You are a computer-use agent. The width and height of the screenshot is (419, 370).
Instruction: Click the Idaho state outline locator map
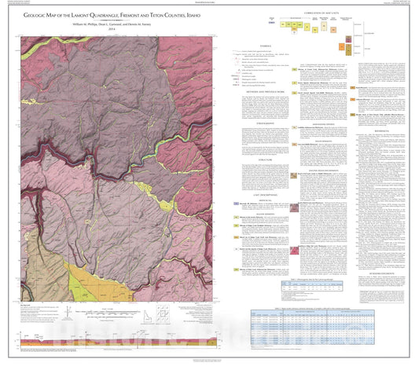point(148,316)
